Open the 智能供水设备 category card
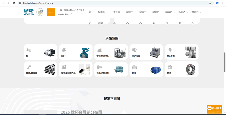Screen dimensions: 226x115 (111, 52)
